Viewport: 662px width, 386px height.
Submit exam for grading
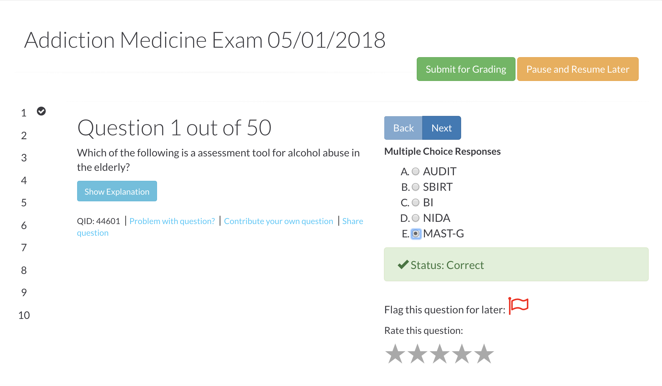[466, 69]
